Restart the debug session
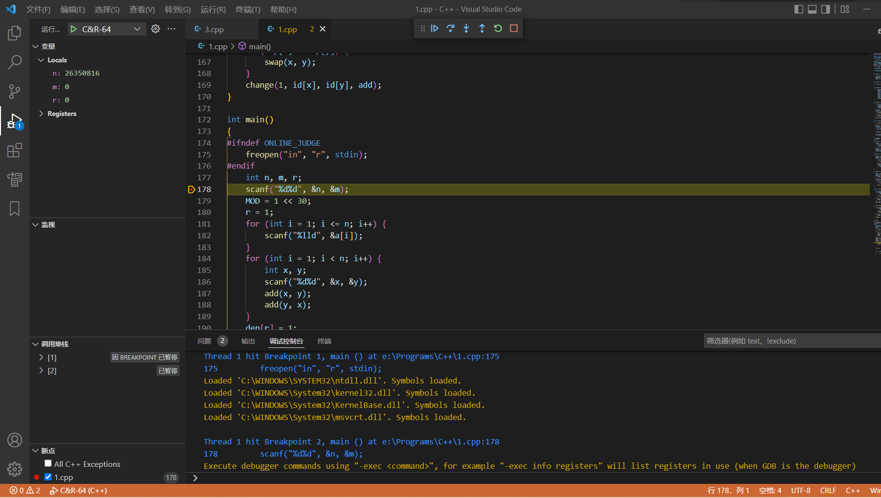881x498 pixels. click(498, 28)
